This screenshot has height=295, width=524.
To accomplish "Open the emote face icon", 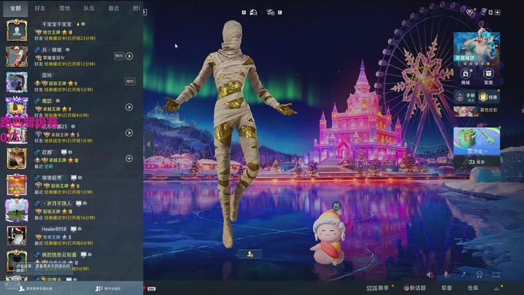I will click(479, 275).
